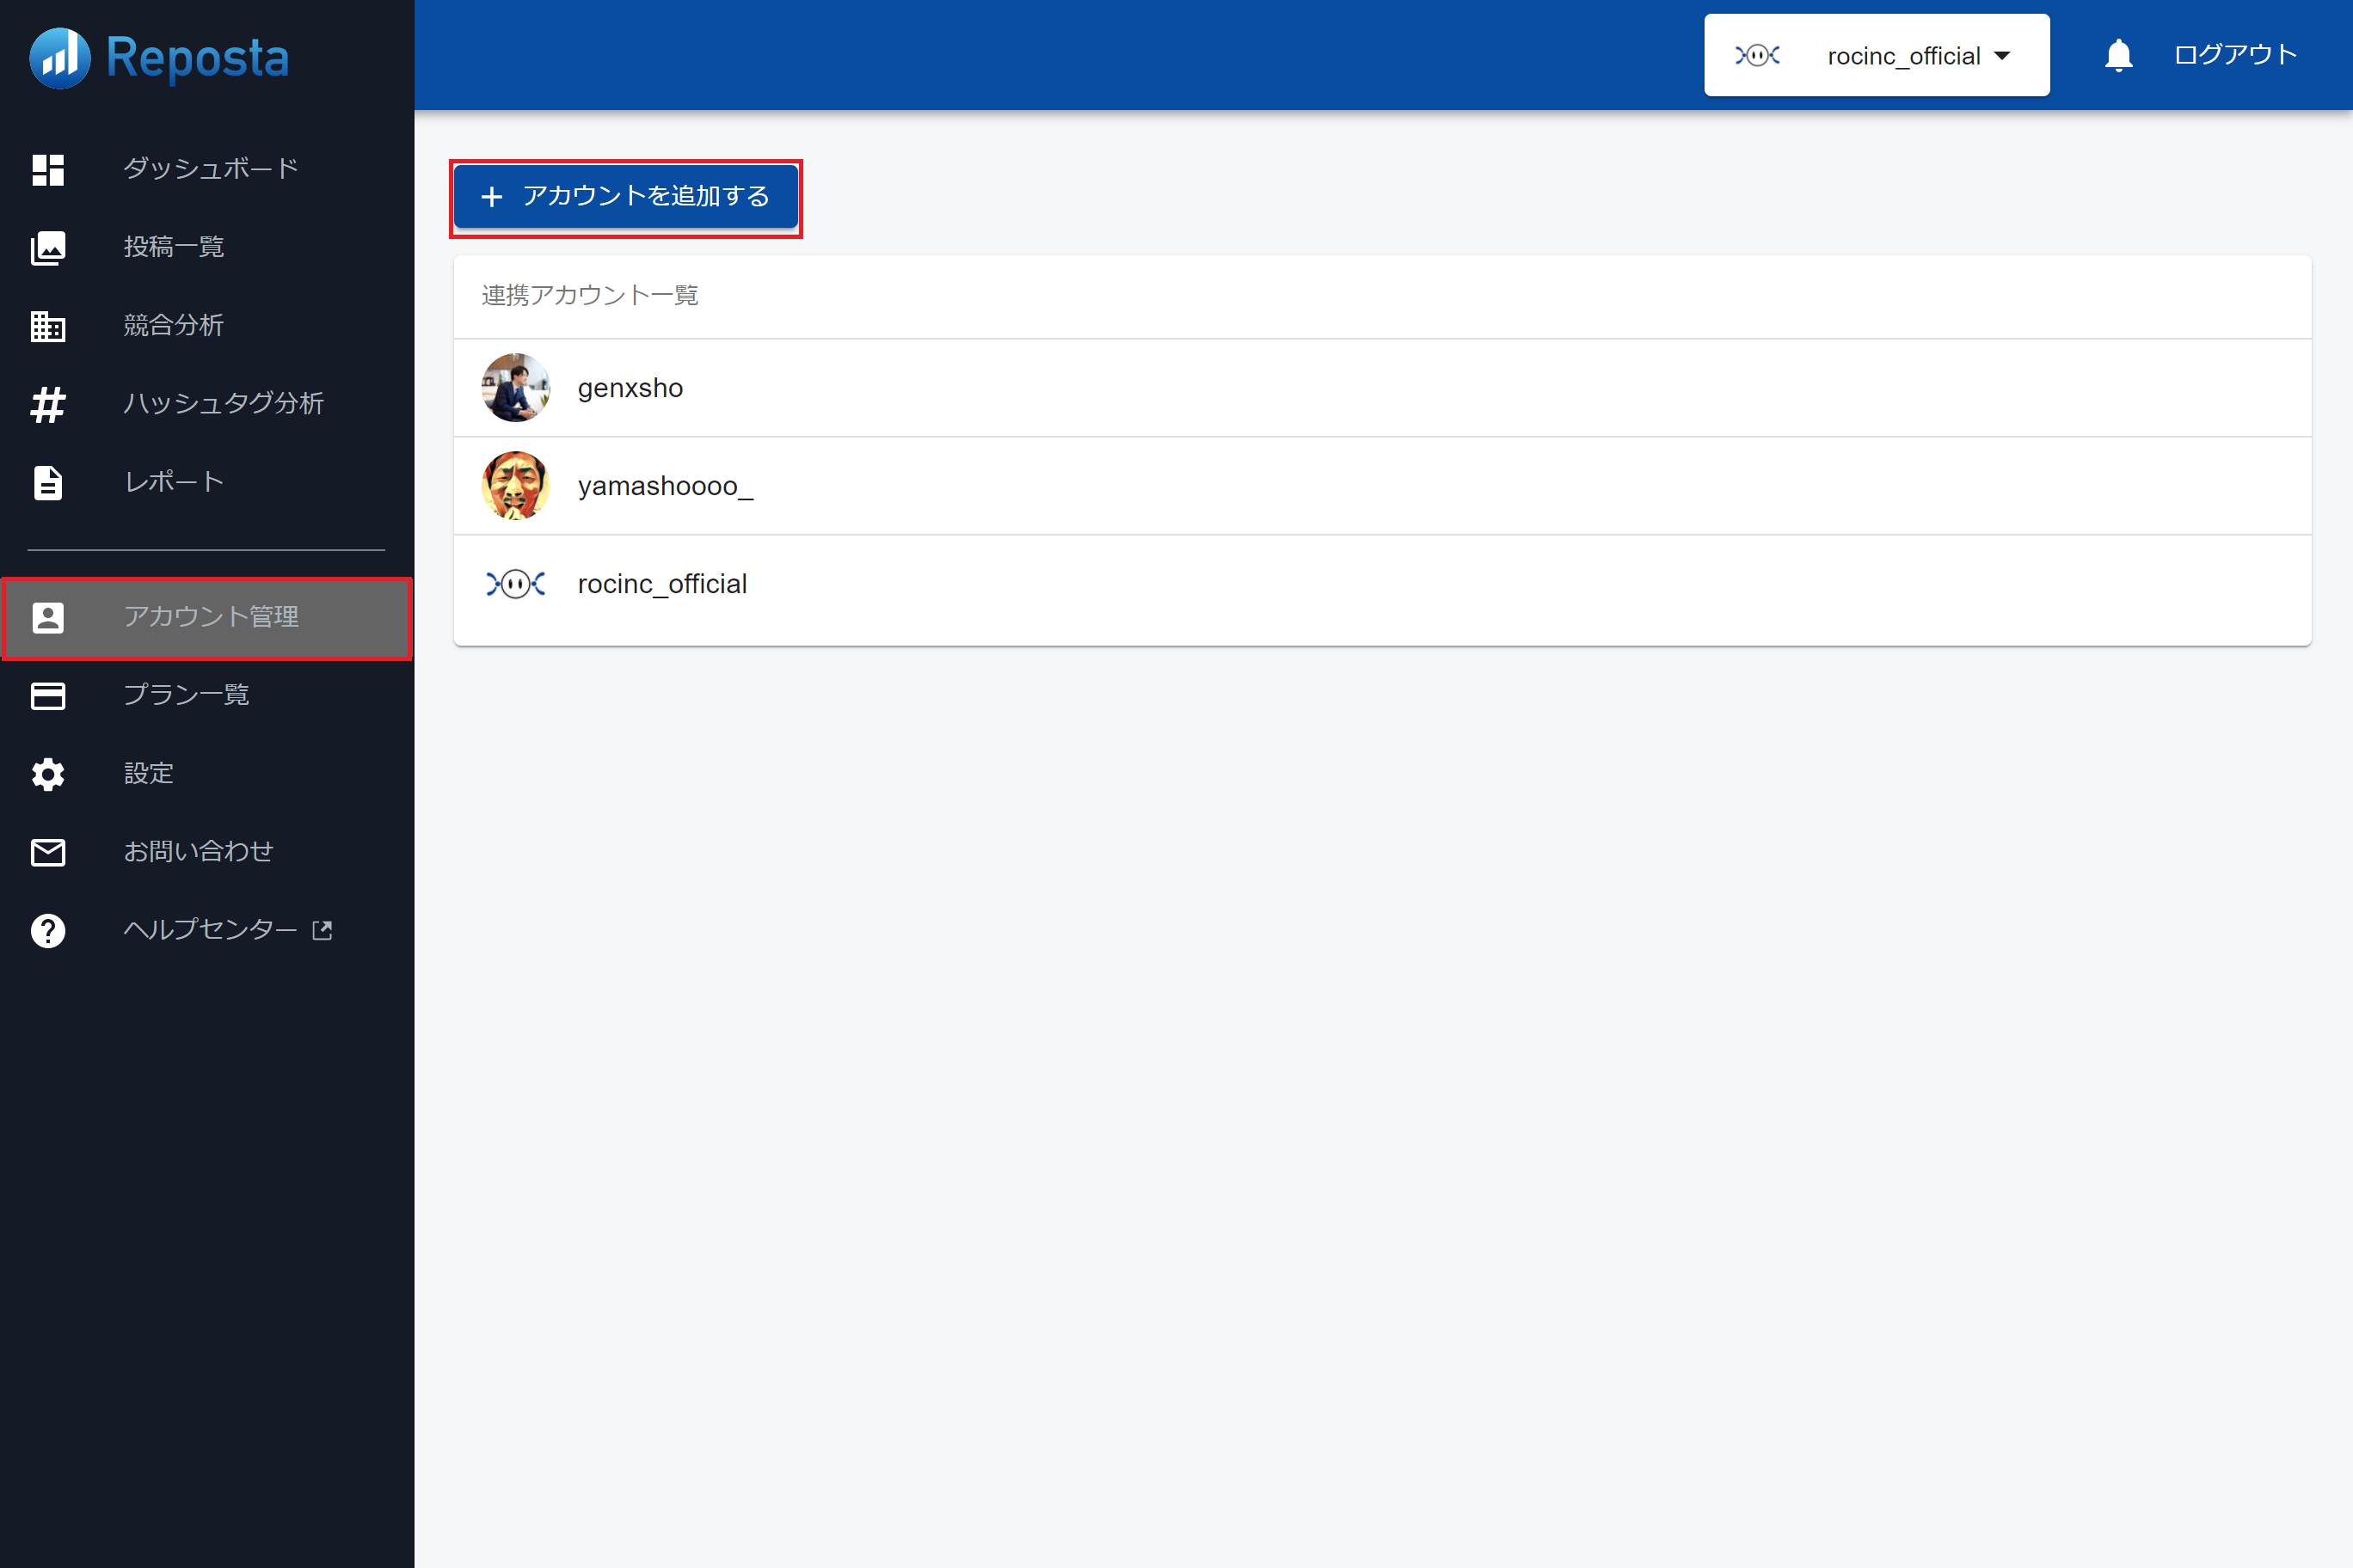Select ハッシュタグ分析 in the sidebar

pos(207,404)
